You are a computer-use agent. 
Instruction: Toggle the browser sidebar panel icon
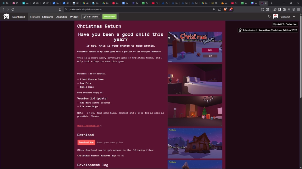pos(280,9)
